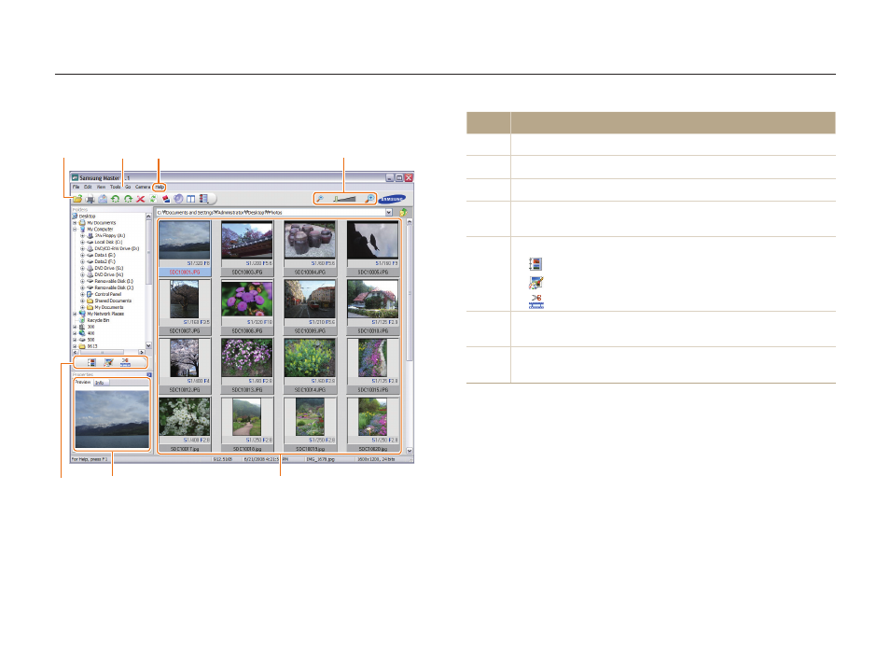Click the thumbnail list view toolbar icon
The width and height of the screenshot is (890, 672).
click(x=203, y=199)
